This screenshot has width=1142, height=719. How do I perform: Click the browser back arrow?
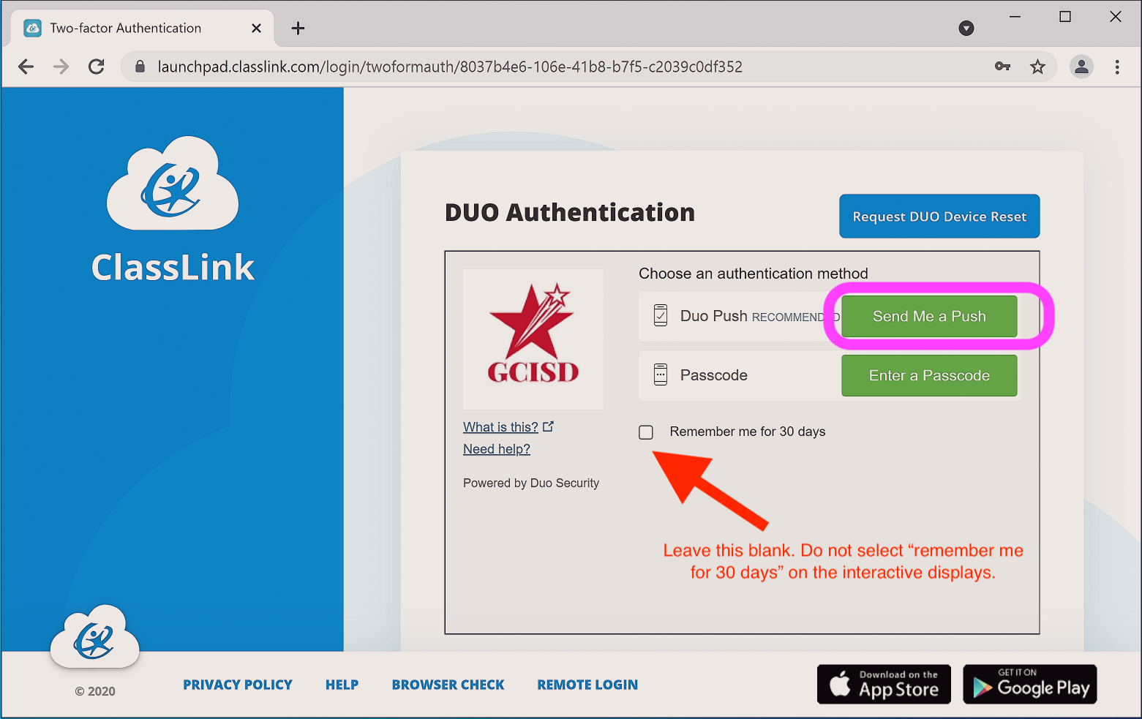pyautogui.click(x=26, y=67)
